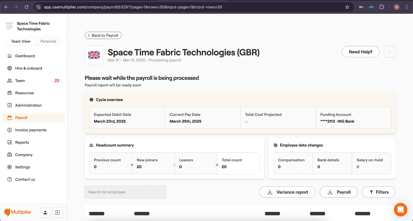Screen dimensions: 413x221
Task: Click the New joiners label
Action: 147,160
